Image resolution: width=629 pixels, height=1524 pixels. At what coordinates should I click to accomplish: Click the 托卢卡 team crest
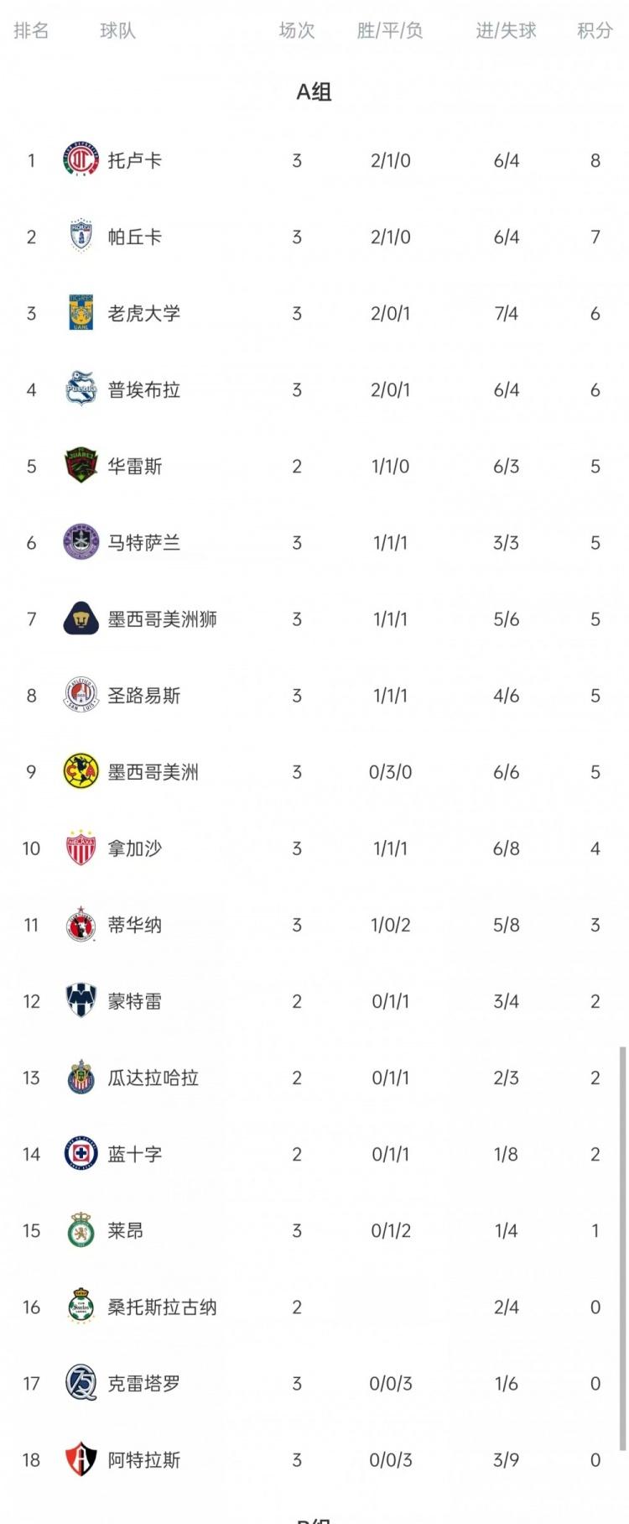point(81,160)
